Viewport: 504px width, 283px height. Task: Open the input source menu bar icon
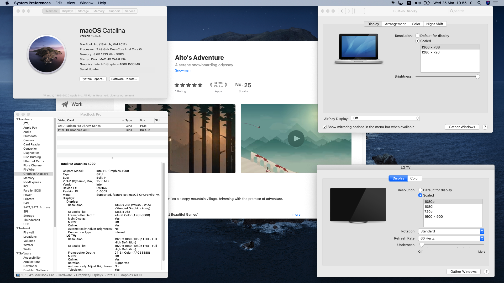pos(409,3)
